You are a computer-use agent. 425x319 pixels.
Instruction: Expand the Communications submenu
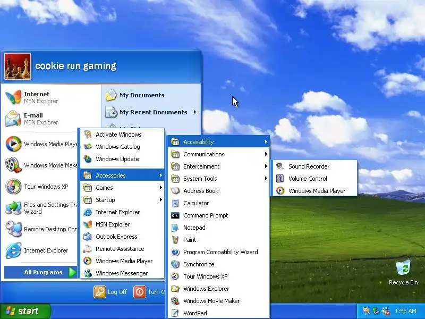218,154
